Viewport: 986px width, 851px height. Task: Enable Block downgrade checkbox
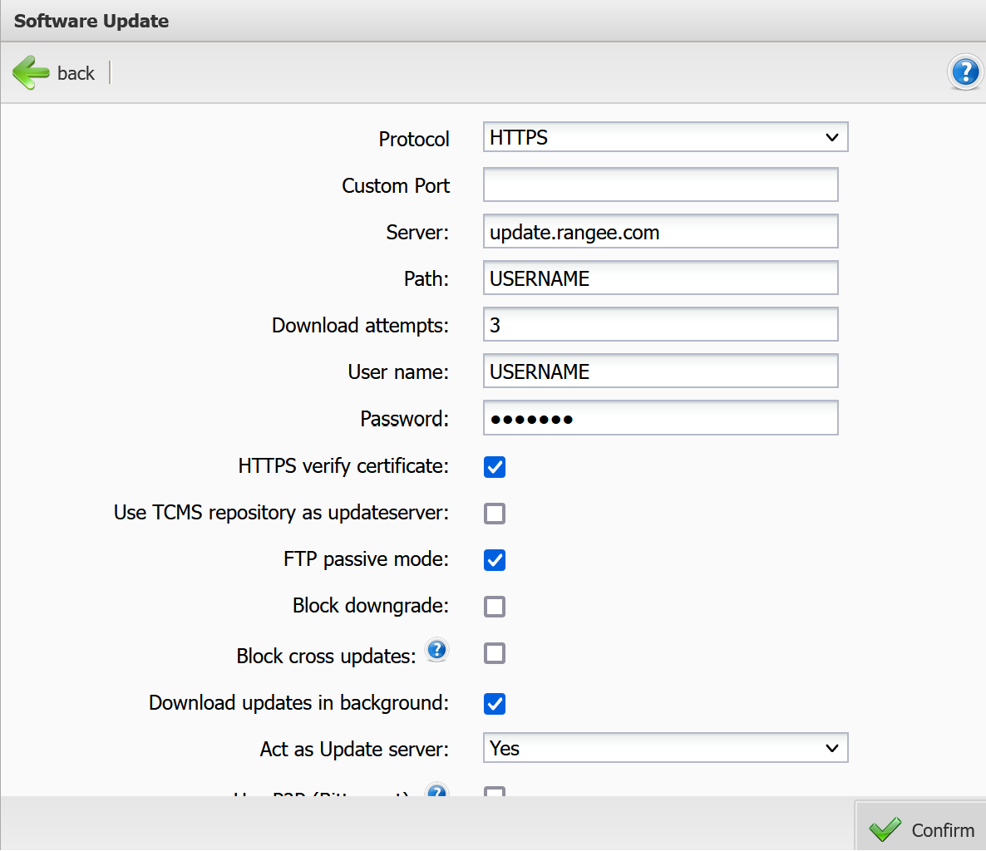tap(495, 607)
